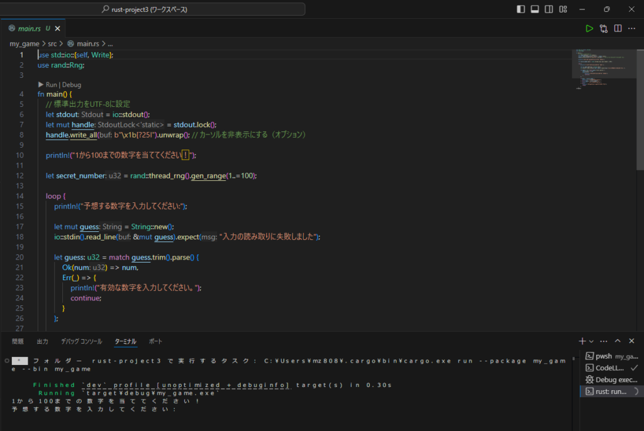The image size is (644, 431).
Task: Open terminal panel more actions ellipsis
Action: tap(603, 341)
